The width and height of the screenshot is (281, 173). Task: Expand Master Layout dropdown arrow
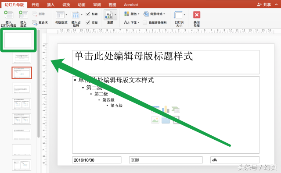coord(66,14)
